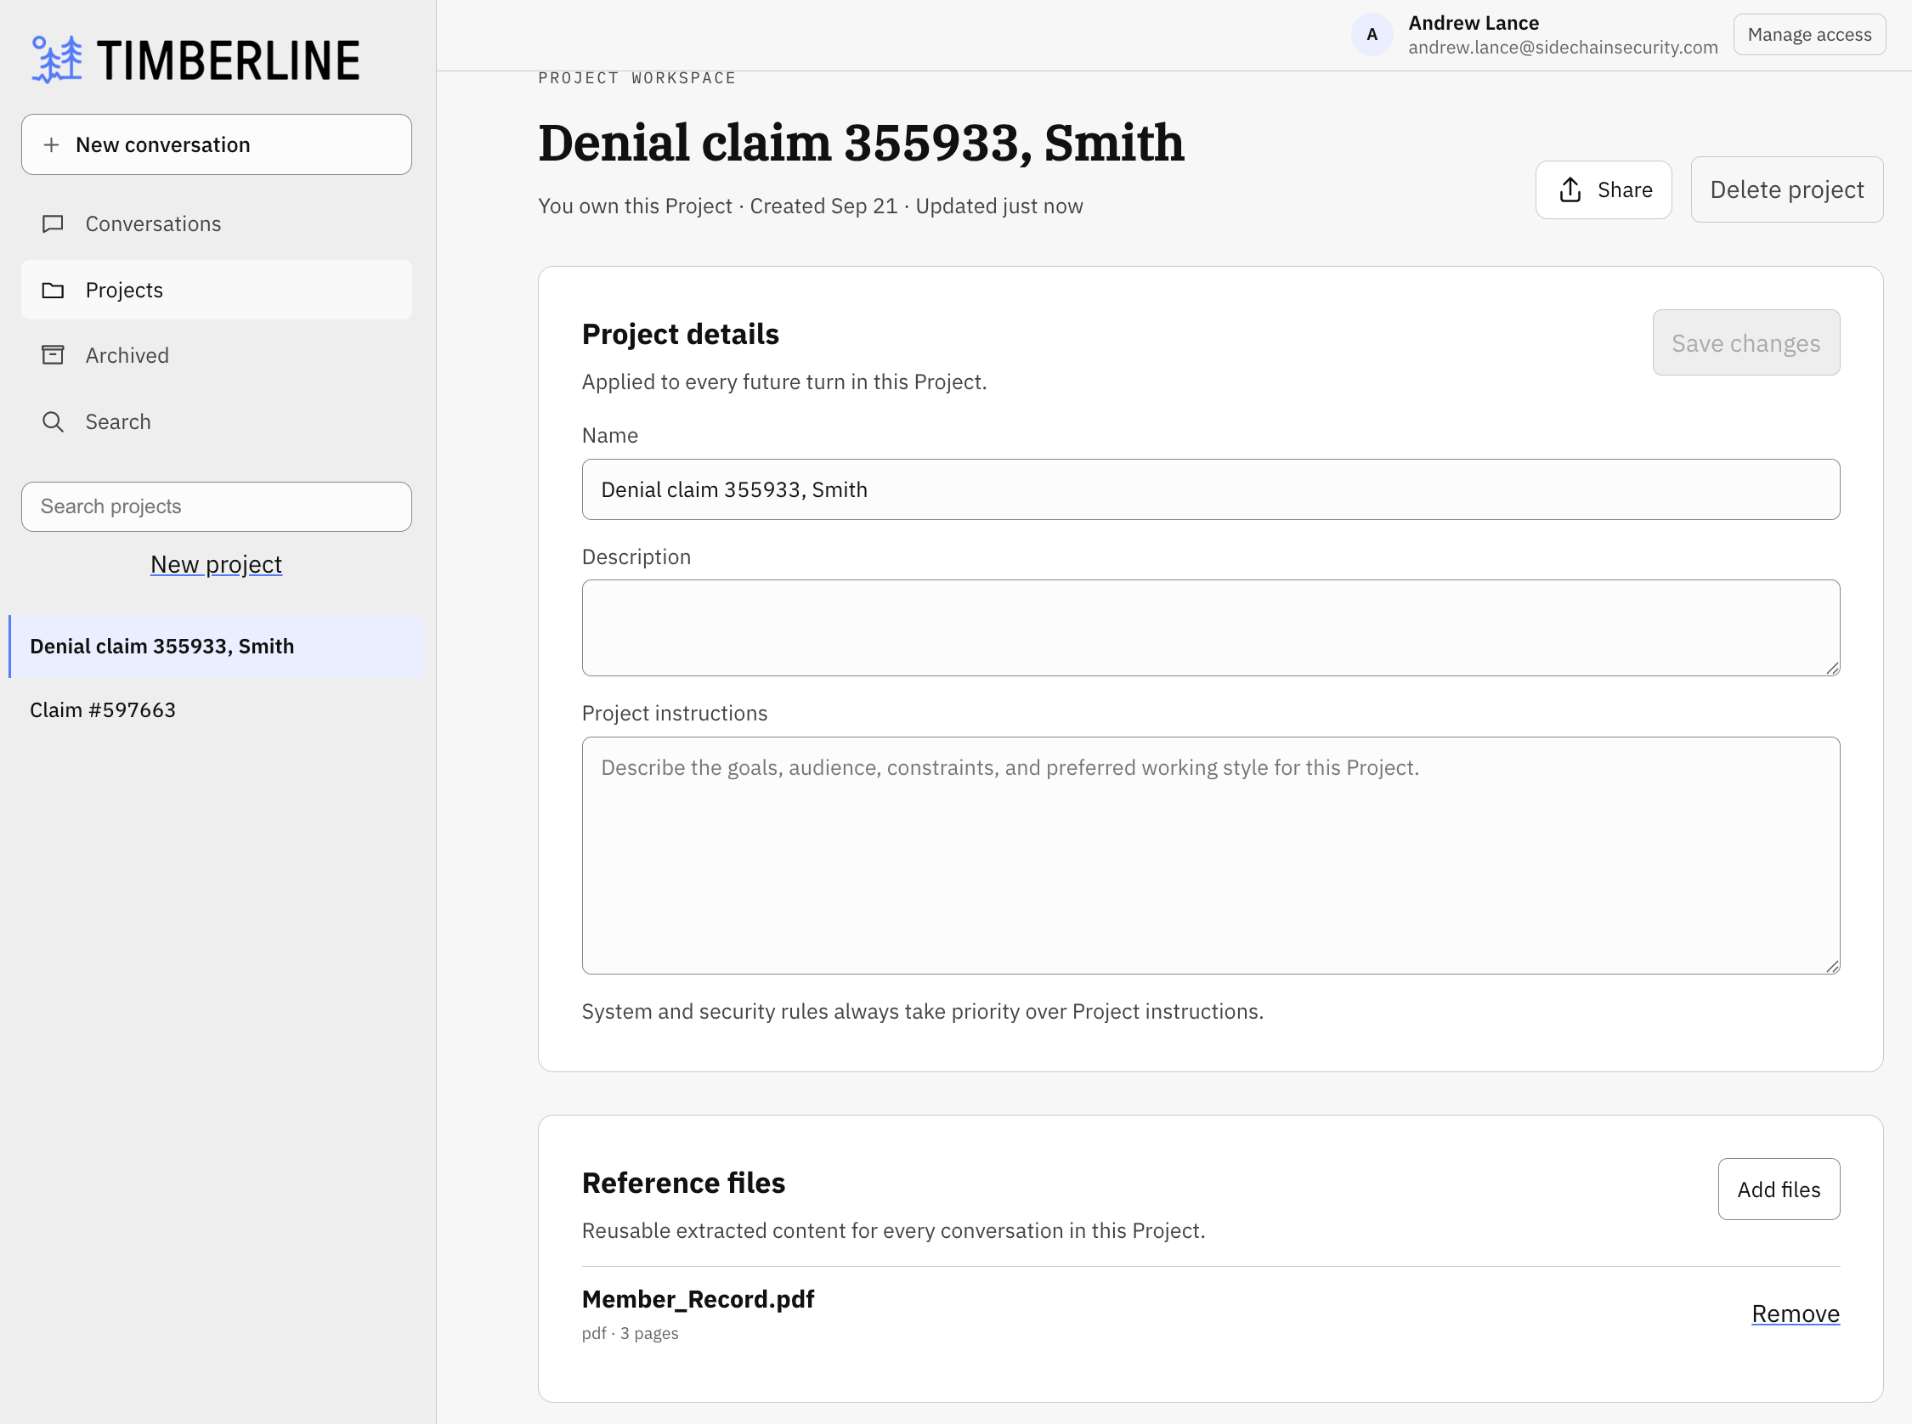Click the Search magnifier icon
1912x1424 pixels.
pyautogui.click(x=54, y=421)
